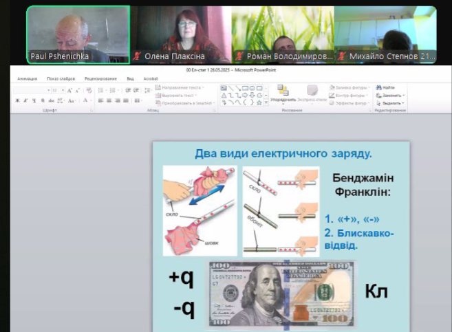
Task: Click the bulleted list icon
Action: pyautogui.click(x=100, y=89)
